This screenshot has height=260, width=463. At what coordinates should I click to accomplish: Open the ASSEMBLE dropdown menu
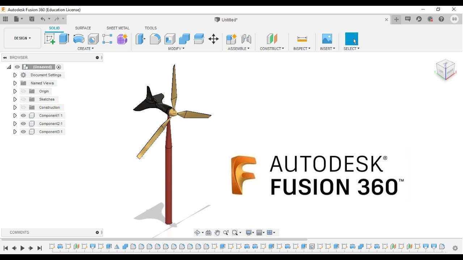[238, 48]
